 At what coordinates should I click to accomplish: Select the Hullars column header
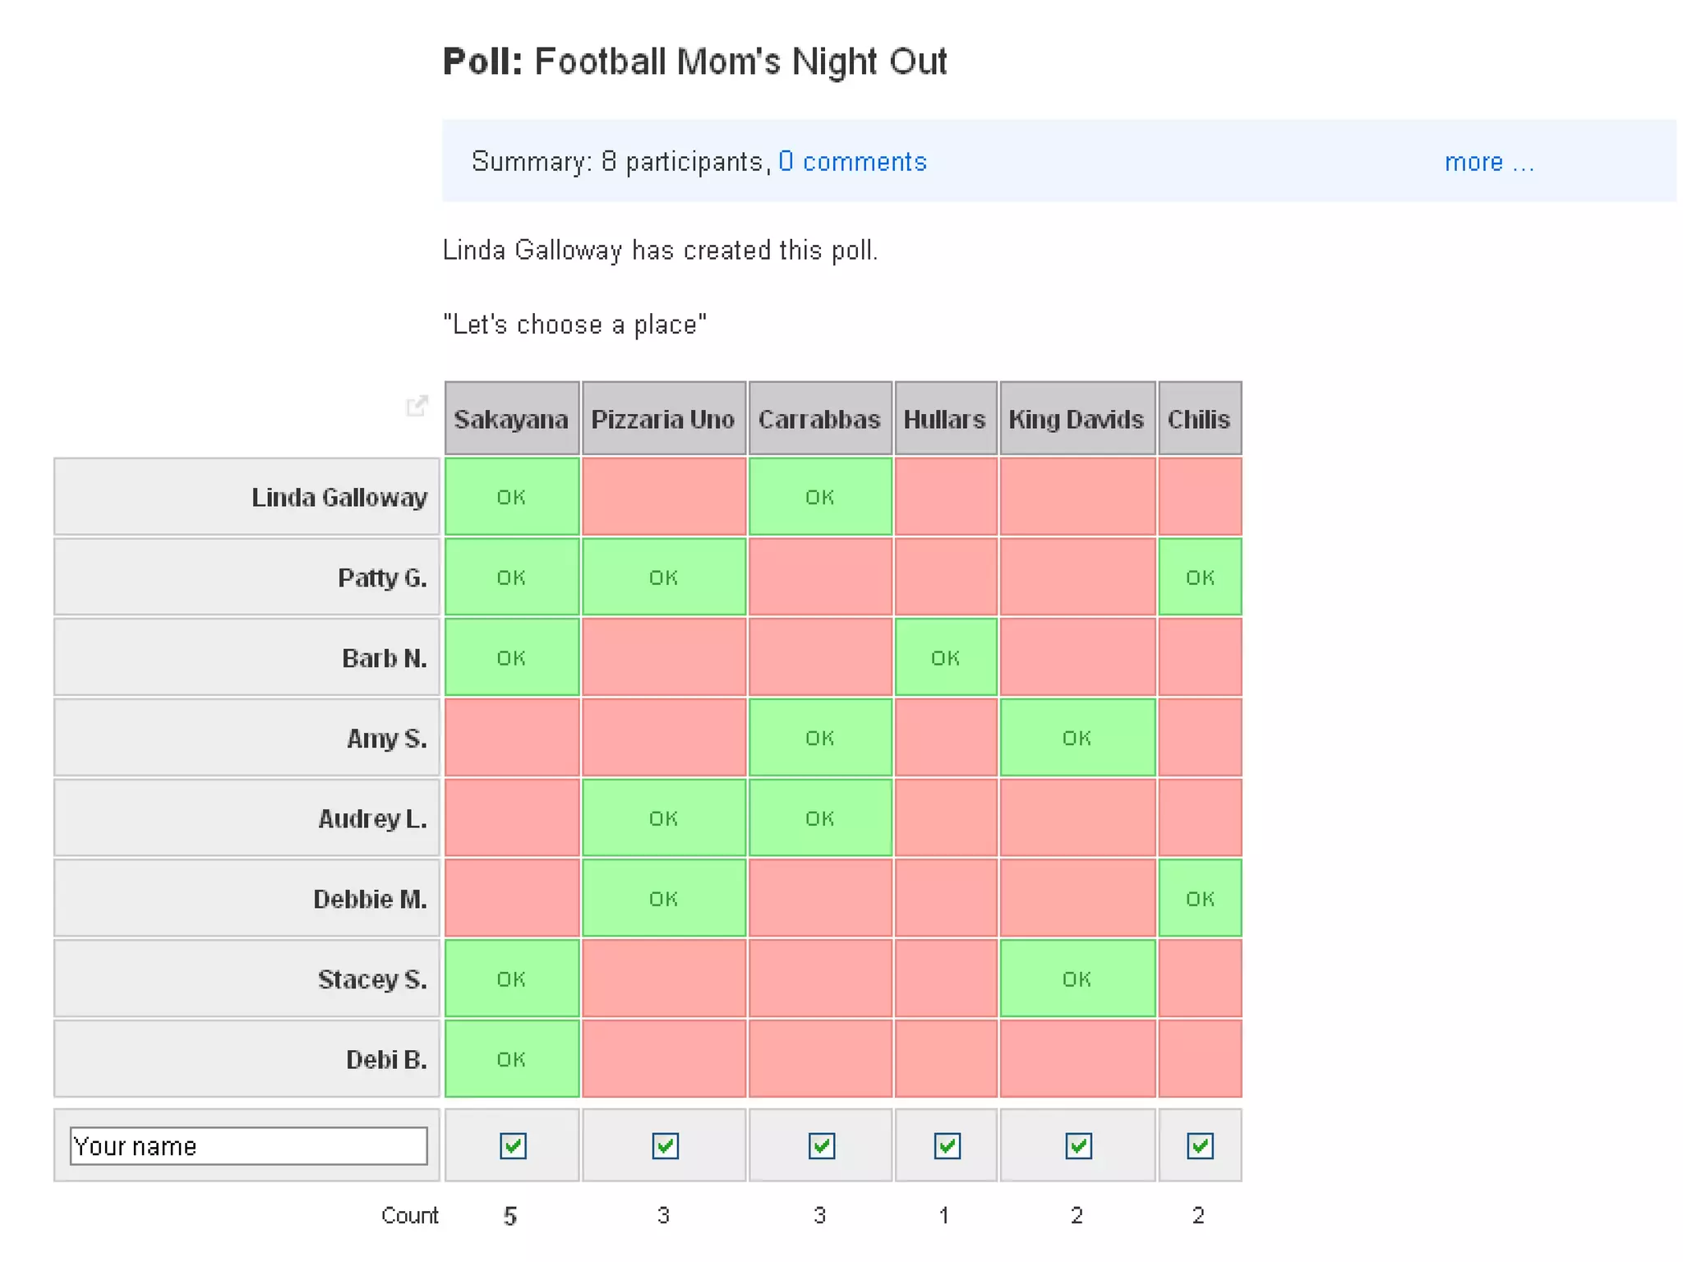click(x=945, y=419)
